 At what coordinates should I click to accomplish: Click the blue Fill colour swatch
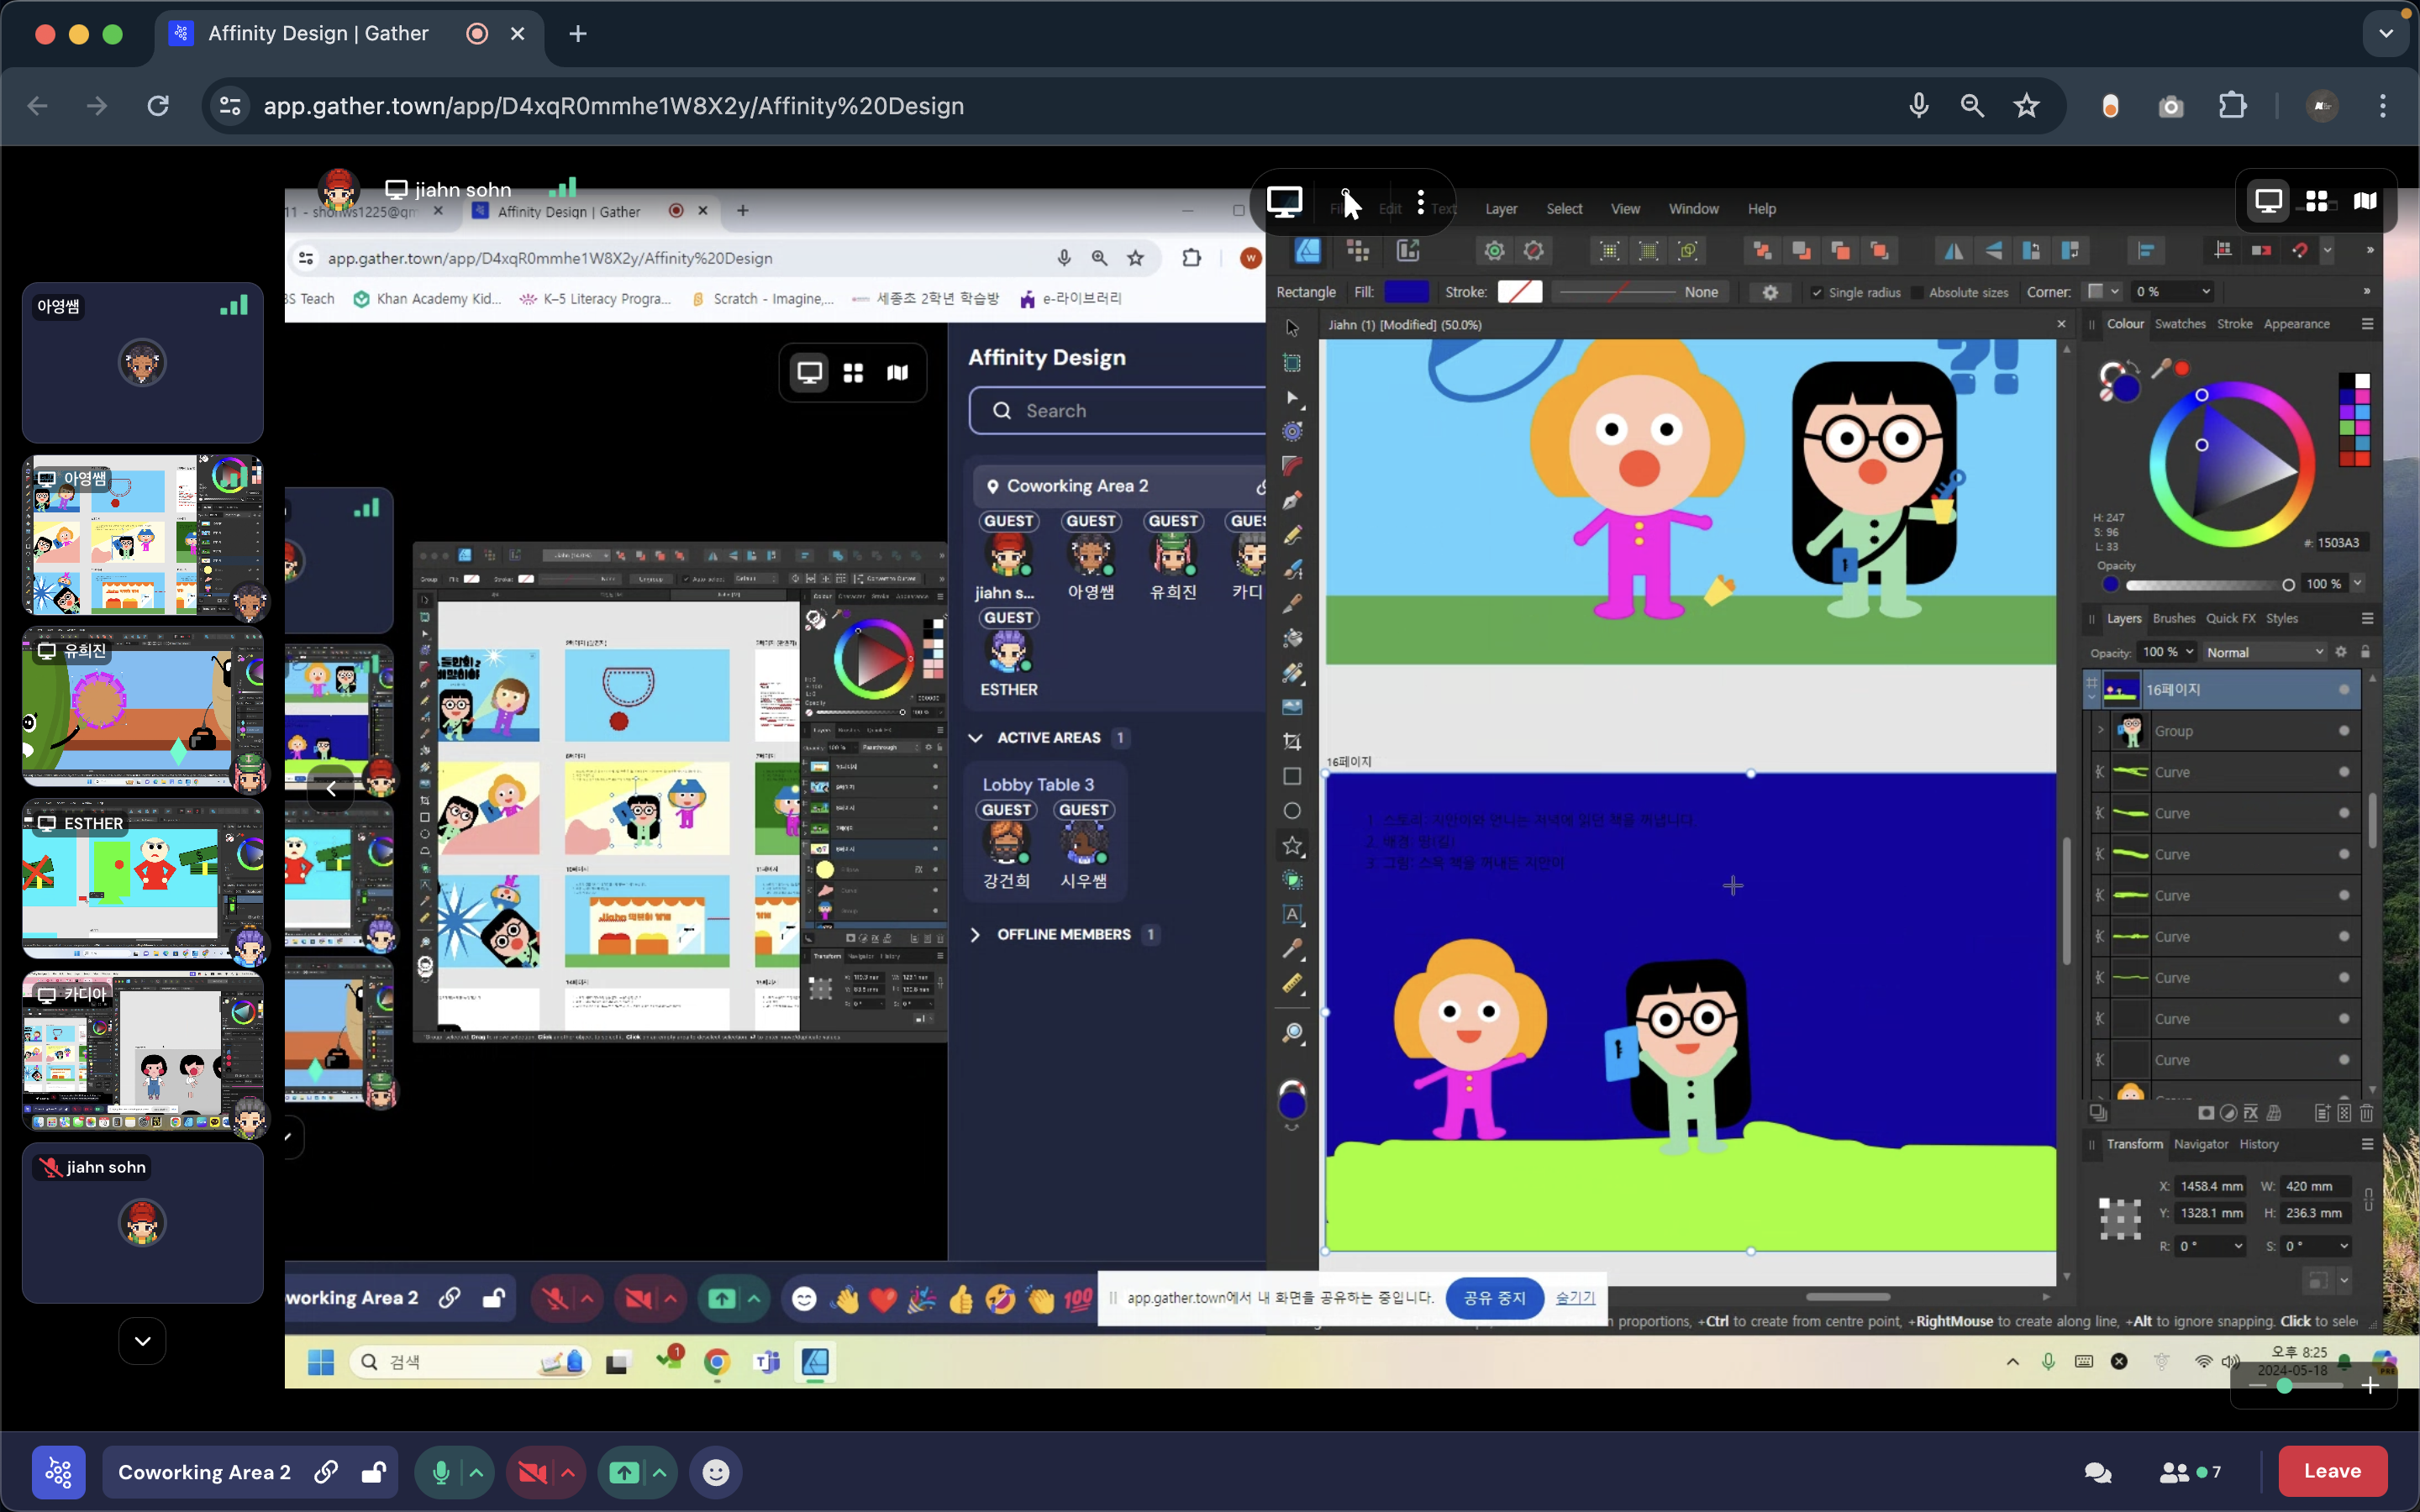[x=1405, y=292]
